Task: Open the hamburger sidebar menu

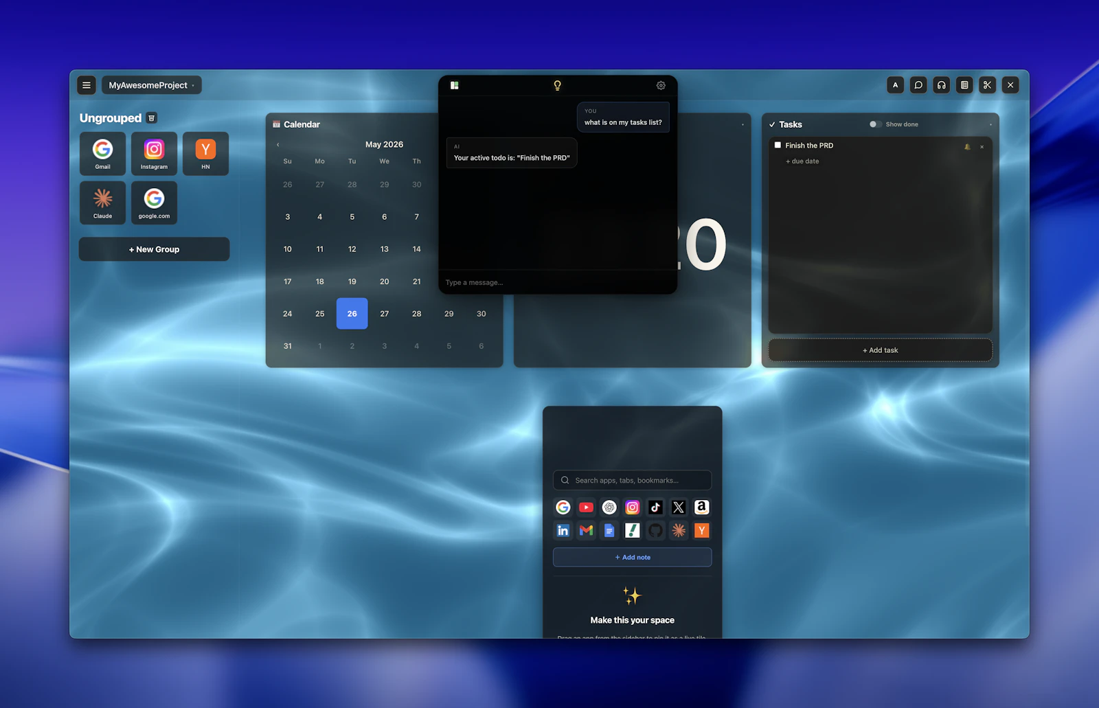Action: coord(87,85)
